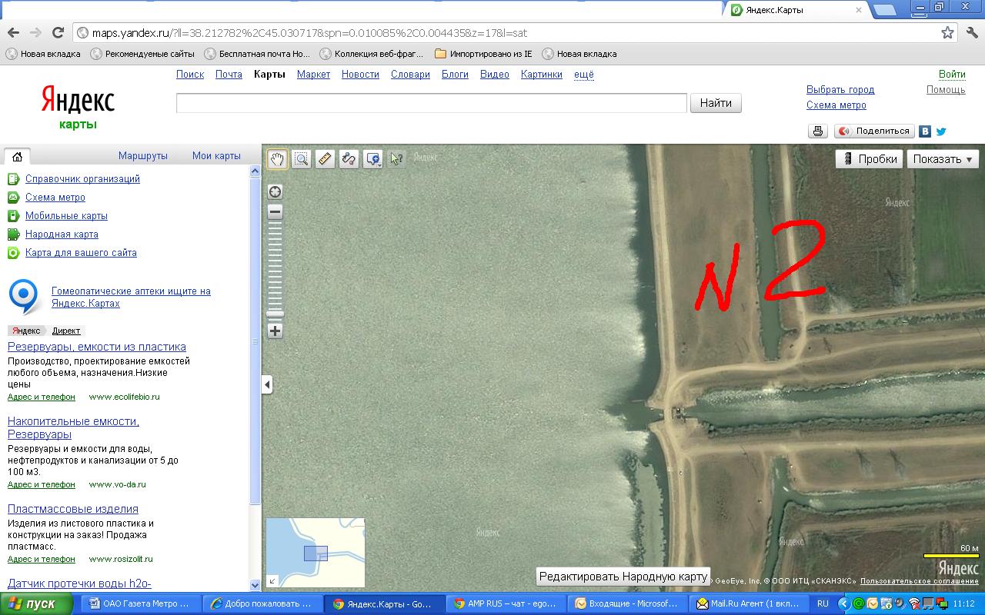Open the Мои карты tab
Viewport: 985px width, 615px height.
pyautogui.click(x=216, y=156)
